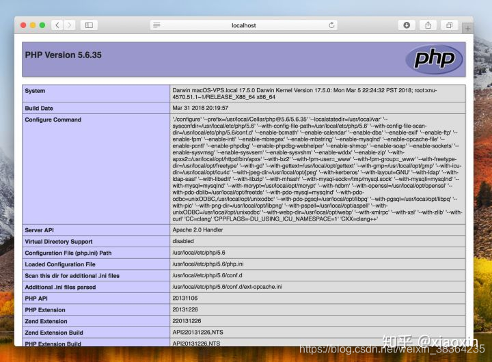492x362 pixels.
Task: Close the Safari window with red button
Action: click(23, 25)
